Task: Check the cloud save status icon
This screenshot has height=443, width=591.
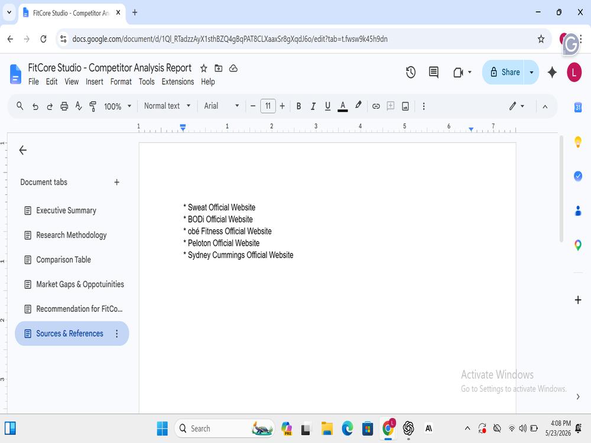Action: [233, 68]
